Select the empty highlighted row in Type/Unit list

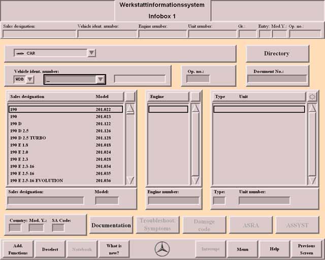259,109
